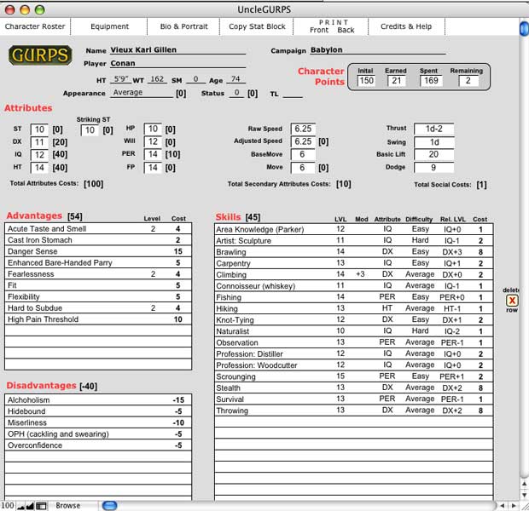Click the Thrust value 1d-2
The width and height of the screenshot is (529, 511).
click(x=433, y=129)
